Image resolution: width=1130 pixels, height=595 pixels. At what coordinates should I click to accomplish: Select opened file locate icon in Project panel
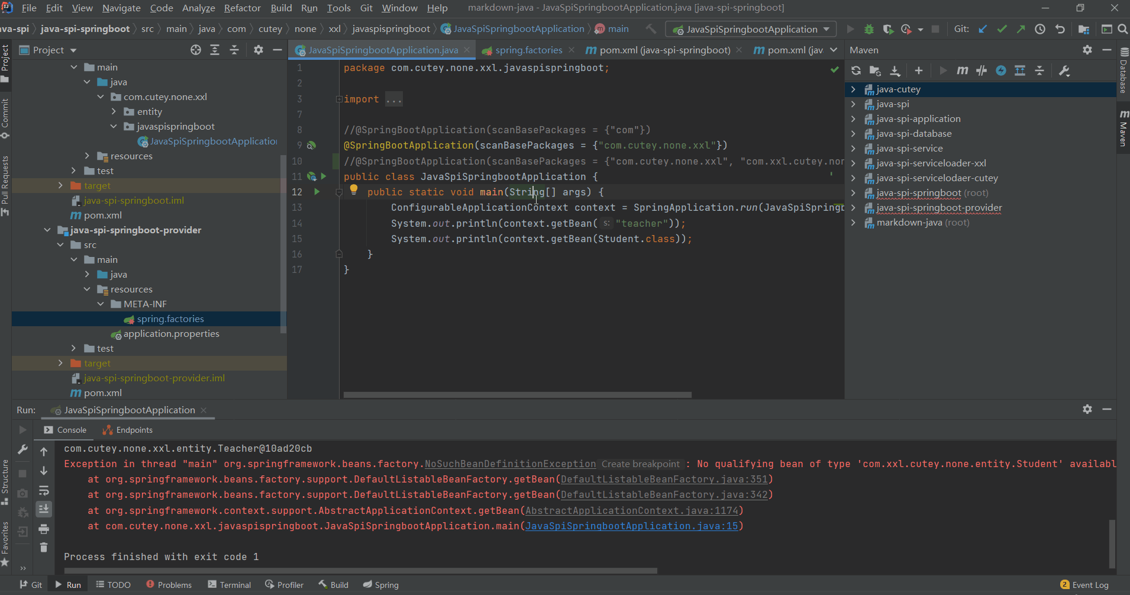pyautogui.click(x=196, y=50)
